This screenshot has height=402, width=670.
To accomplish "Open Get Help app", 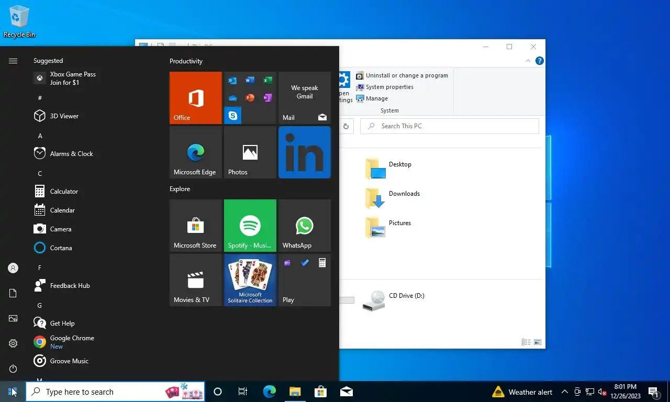I will [94, 323].
